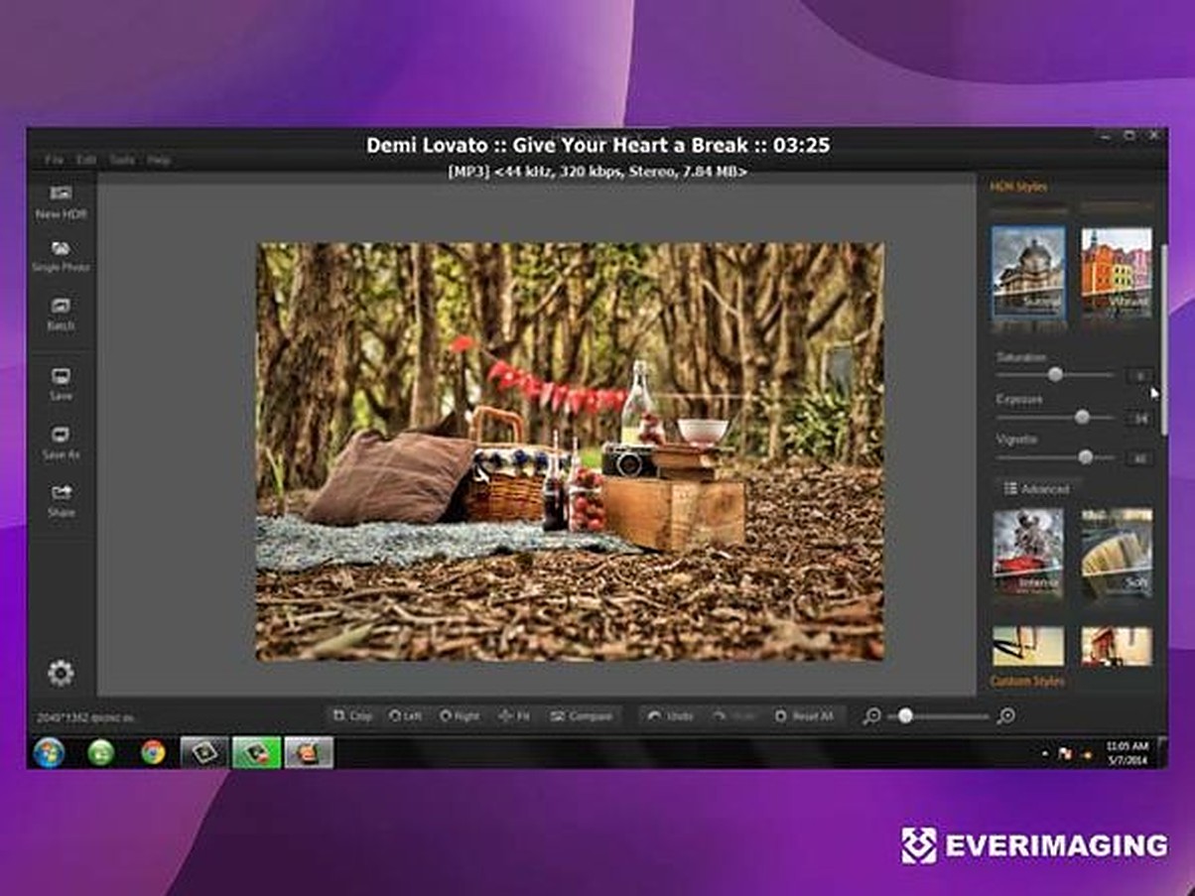Apply the Surreal HDR style
The image size is (1195, 896).
(1028, 273)
